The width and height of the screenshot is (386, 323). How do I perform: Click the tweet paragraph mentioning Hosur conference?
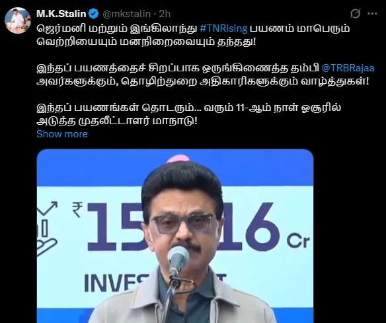pyautogui.click(x=189, y=114)
